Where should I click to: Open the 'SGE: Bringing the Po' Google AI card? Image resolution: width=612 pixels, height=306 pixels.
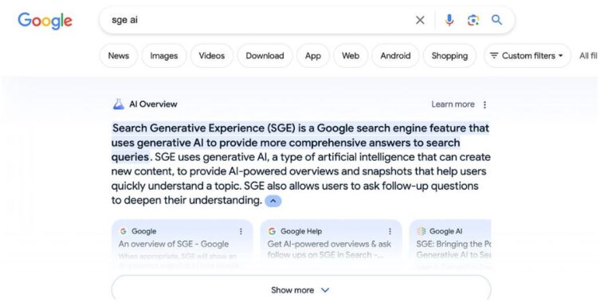pyautogui.click(x=450, y=245)
